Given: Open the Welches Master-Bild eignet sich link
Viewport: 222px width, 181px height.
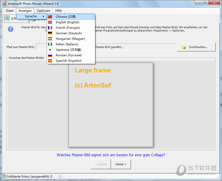Looking at the screenshot, I should (x=111, y=155).
